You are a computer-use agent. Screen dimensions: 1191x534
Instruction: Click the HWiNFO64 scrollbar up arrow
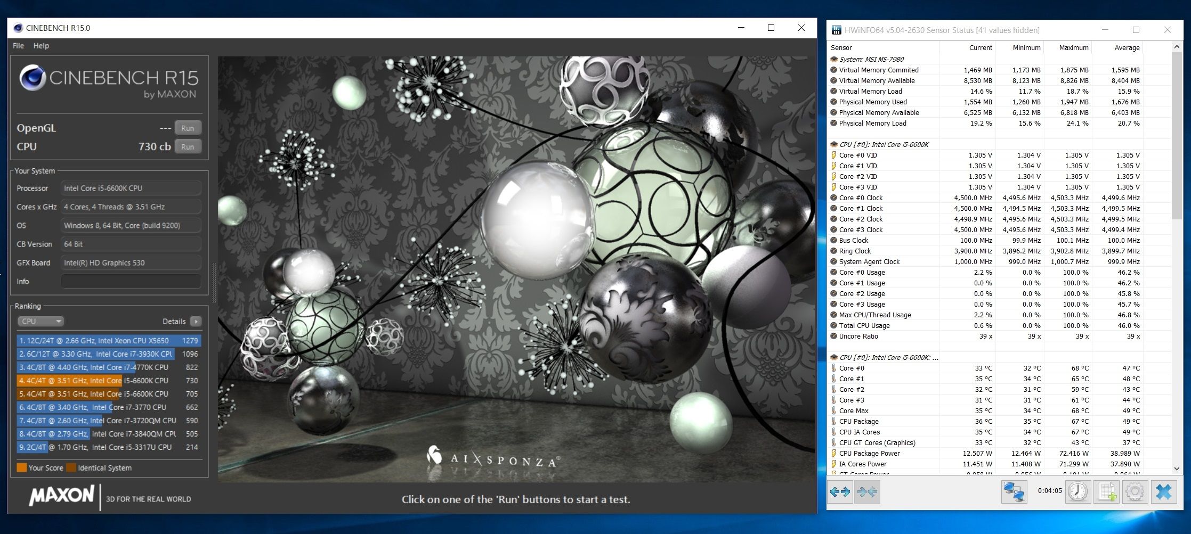(x=1177, y=47)
